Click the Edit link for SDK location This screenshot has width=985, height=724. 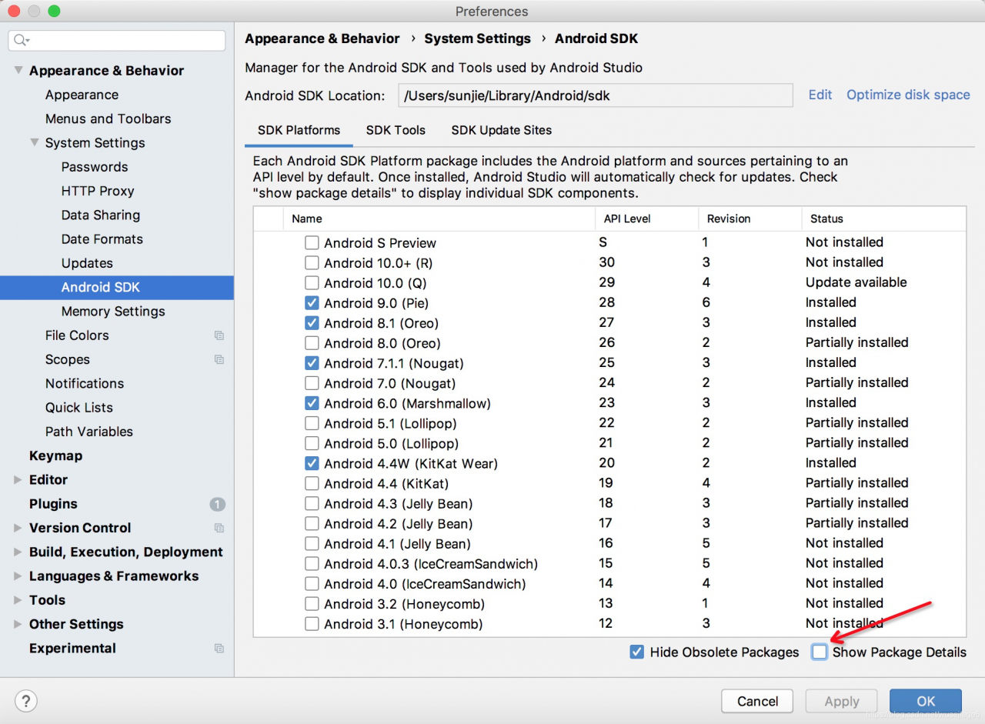820,95
